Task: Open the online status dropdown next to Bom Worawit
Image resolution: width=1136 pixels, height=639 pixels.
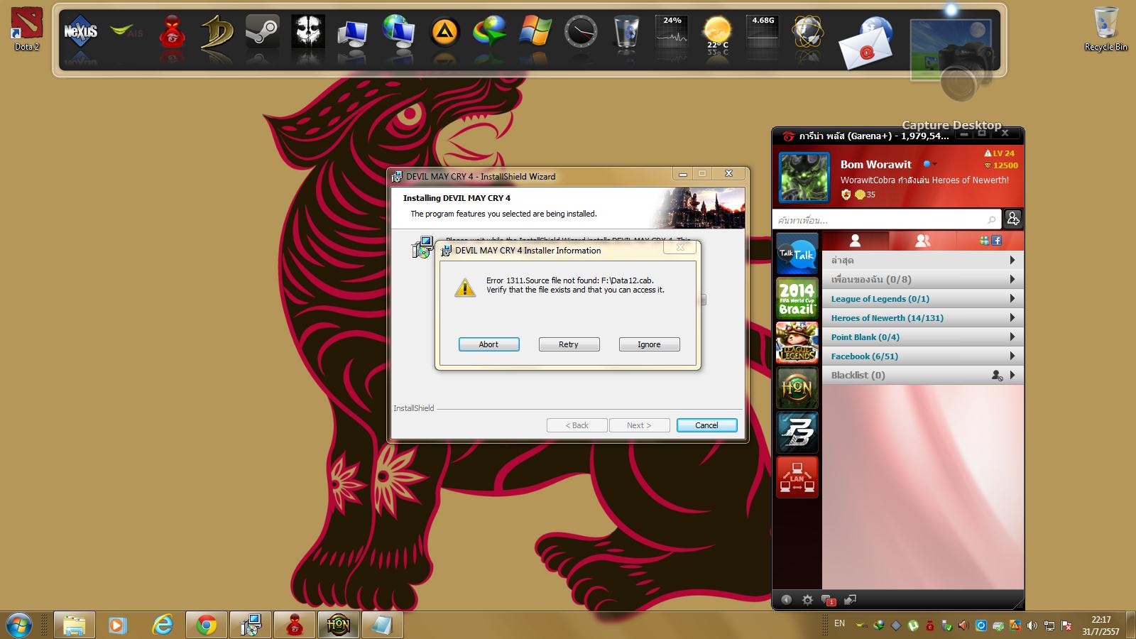Action: pos(930,165)
